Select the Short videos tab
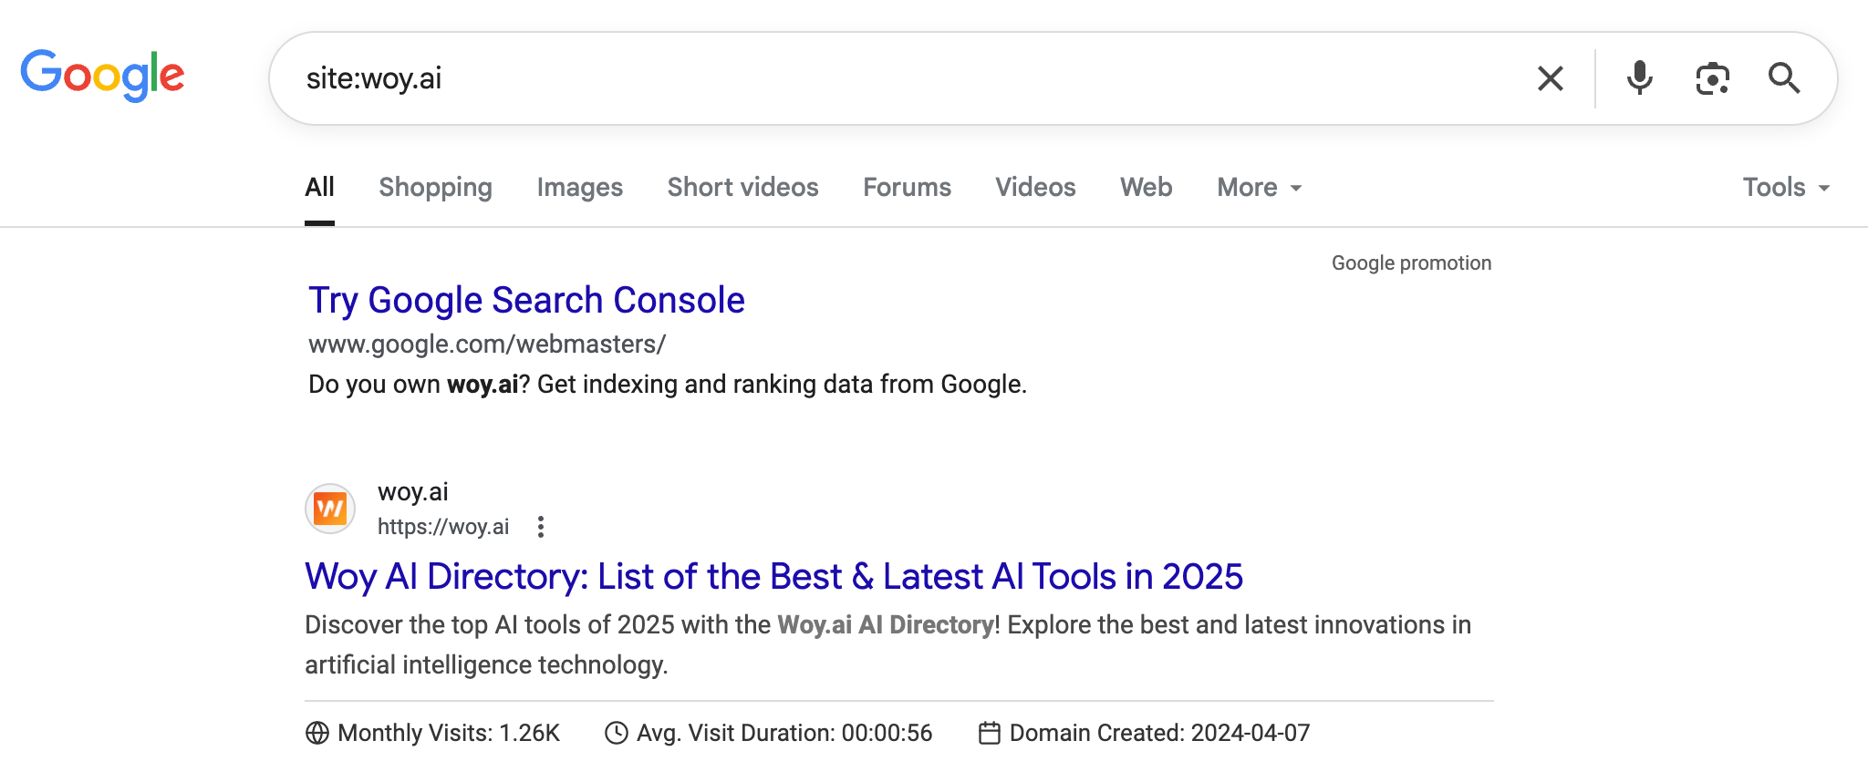This screenshot has height=782, width=1868. coord(742,188)
